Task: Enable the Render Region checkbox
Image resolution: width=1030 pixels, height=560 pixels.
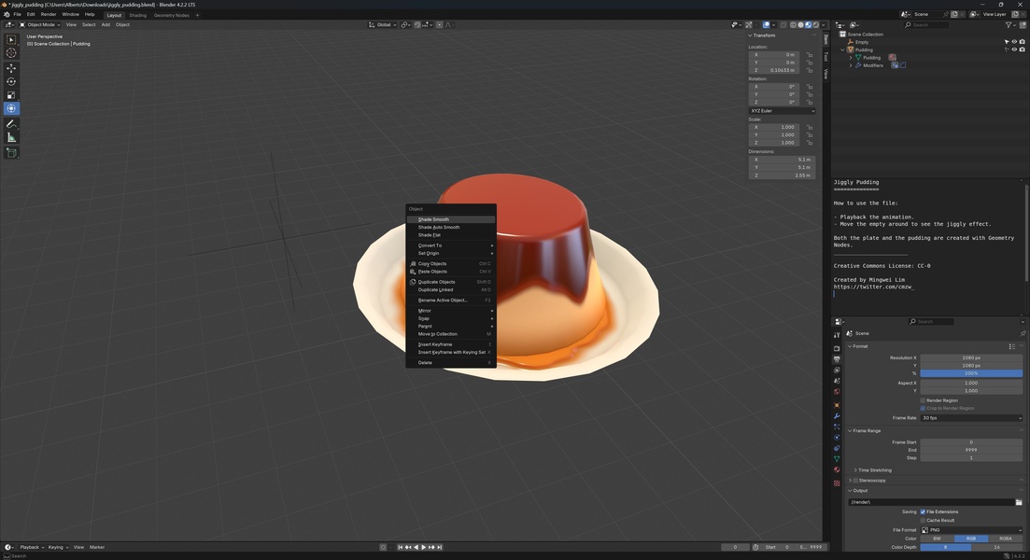Action: tap(923, 400)
